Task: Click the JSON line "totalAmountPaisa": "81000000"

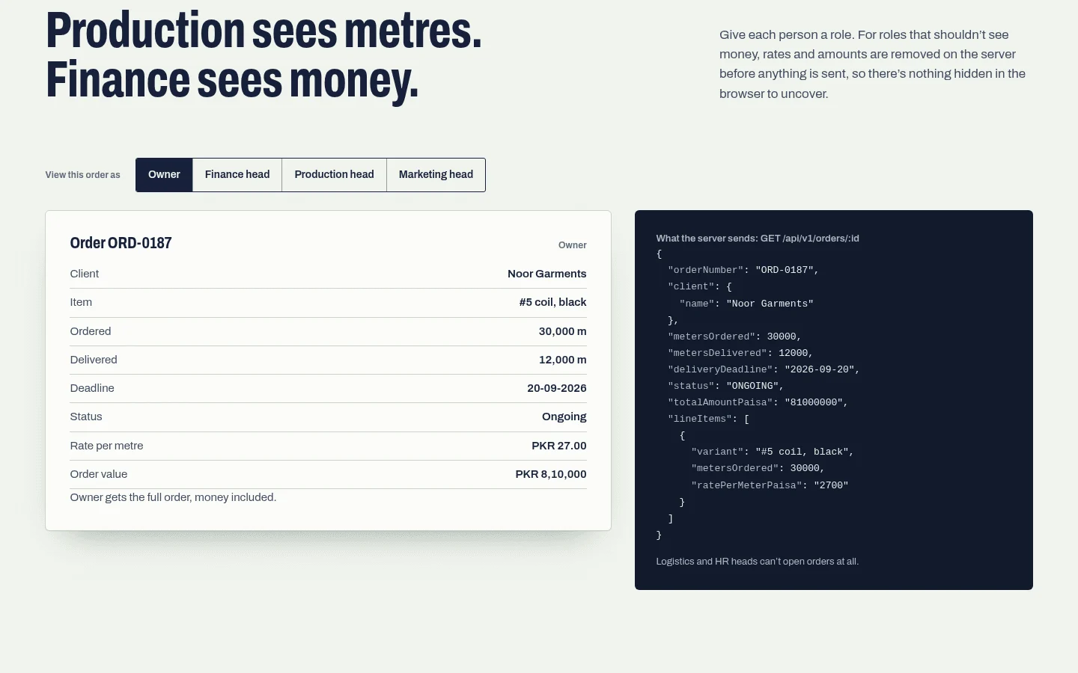Action: click(758, 402)
